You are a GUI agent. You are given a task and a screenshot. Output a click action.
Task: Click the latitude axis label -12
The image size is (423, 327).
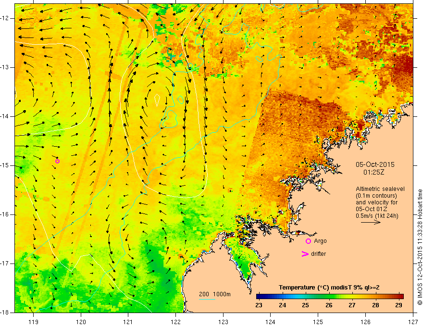pos(5,18)
